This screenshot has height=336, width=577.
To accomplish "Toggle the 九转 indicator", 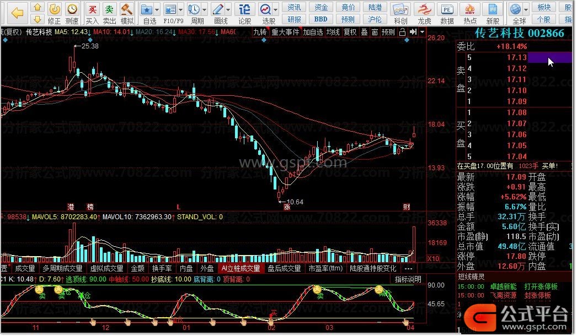I will click(260, 32).
